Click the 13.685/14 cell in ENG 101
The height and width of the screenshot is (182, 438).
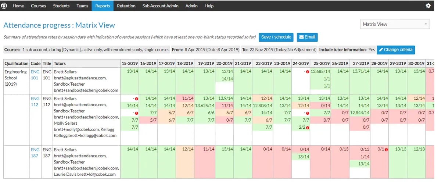tap(321, 72)
